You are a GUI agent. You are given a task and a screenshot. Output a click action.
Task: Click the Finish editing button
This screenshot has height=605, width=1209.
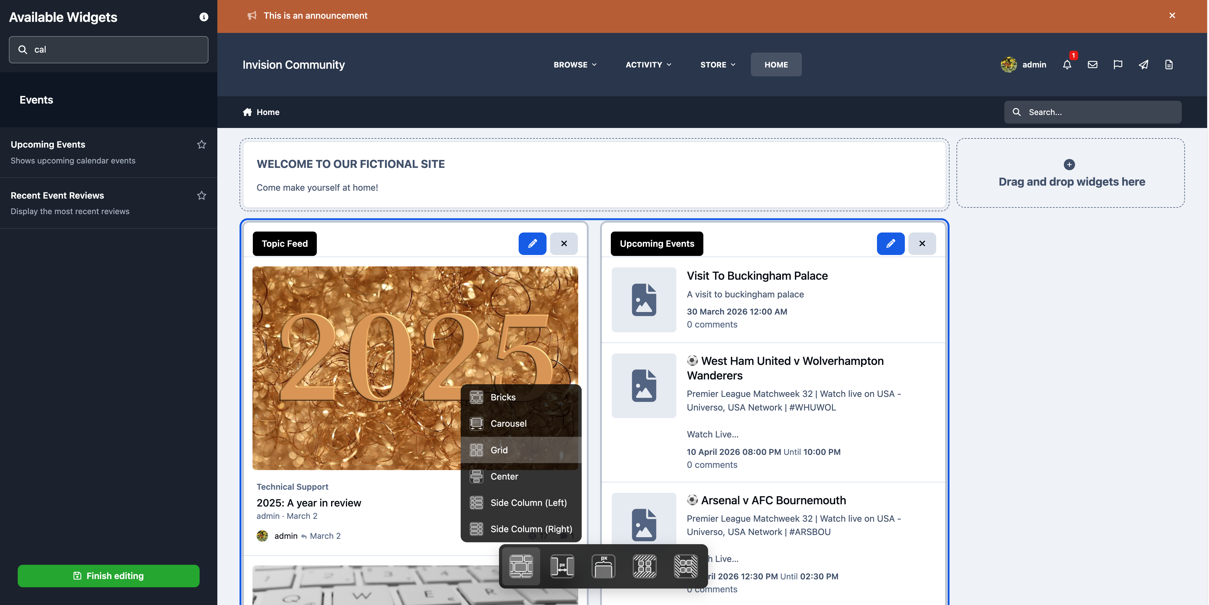point(108,576)
